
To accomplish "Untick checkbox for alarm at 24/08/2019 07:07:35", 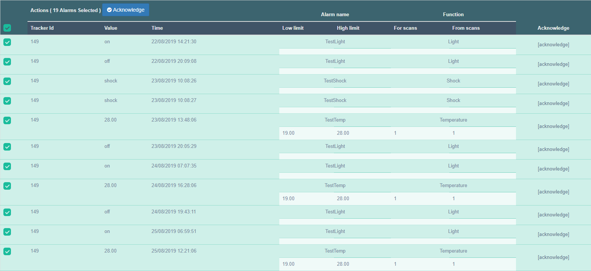I will click(x=7, y=166).
